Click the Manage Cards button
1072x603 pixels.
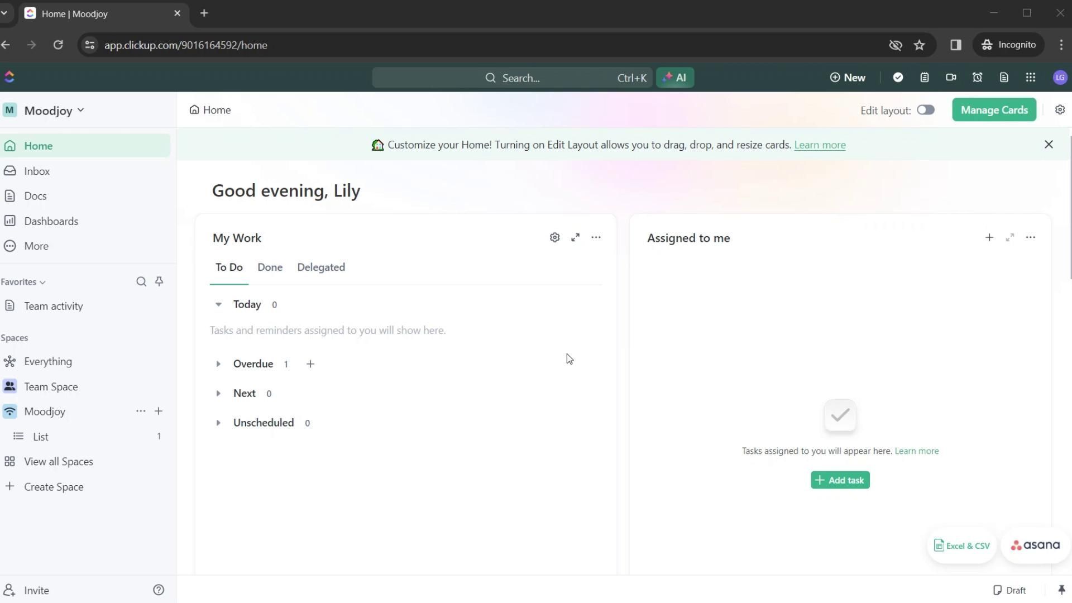click(994, 110)
